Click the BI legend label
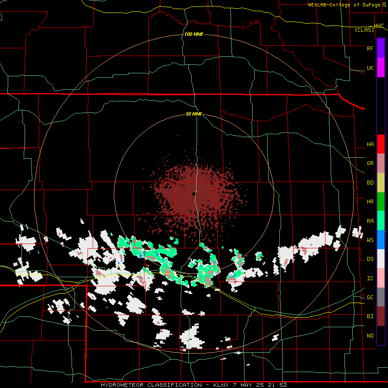Screen dimensions: 388x388 (x=370, y=316)
